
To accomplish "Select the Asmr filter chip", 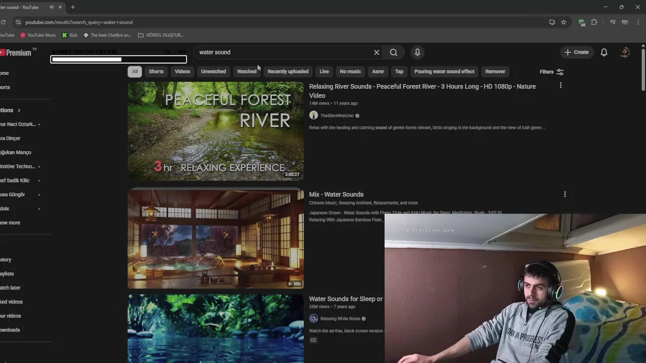I will [378, 72].
